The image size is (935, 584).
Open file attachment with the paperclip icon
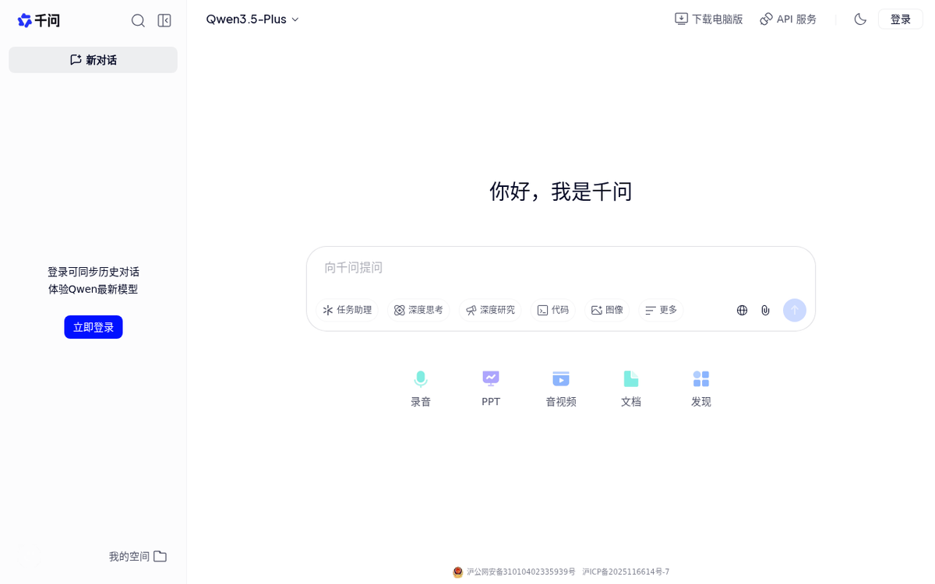pyautogui.click(x=765, y=310)
